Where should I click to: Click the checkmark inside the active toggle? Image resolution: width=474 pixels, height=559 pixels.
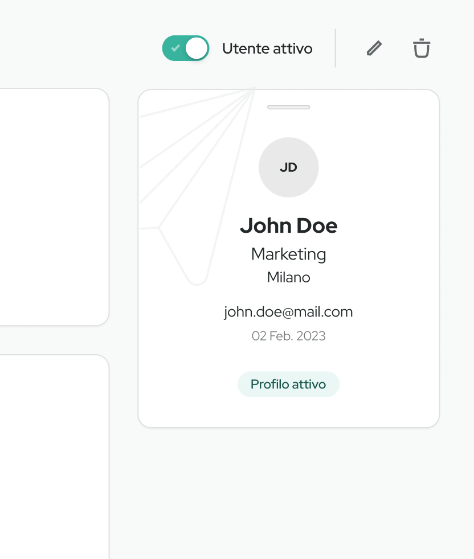click(175, 48)
